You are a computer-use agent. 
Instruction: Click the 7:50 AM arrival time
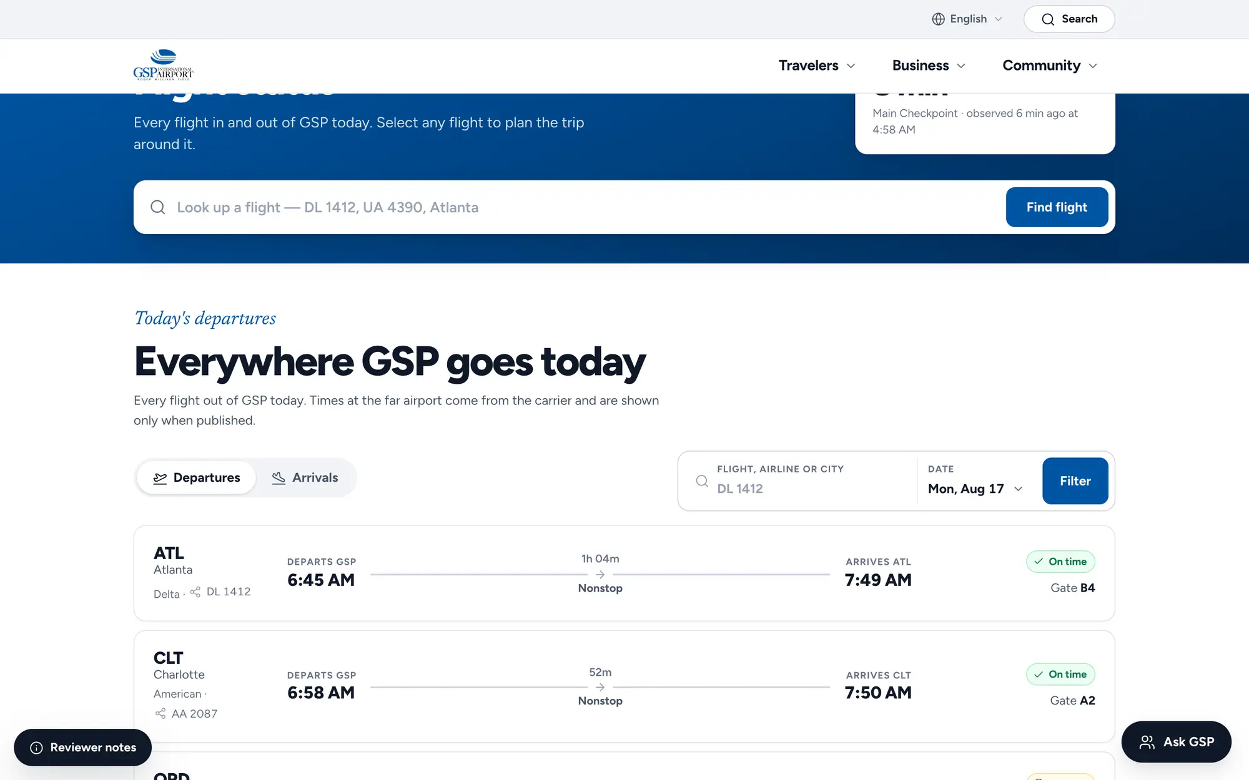click(878, 693)
